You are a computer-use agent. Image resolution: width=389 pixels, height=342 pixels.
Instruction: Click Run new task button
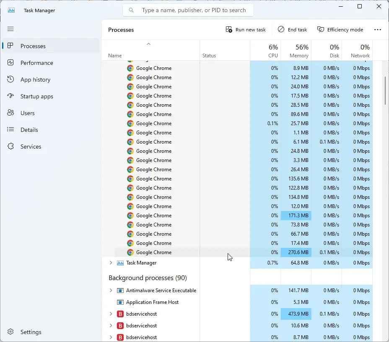[x=246, y=30]
